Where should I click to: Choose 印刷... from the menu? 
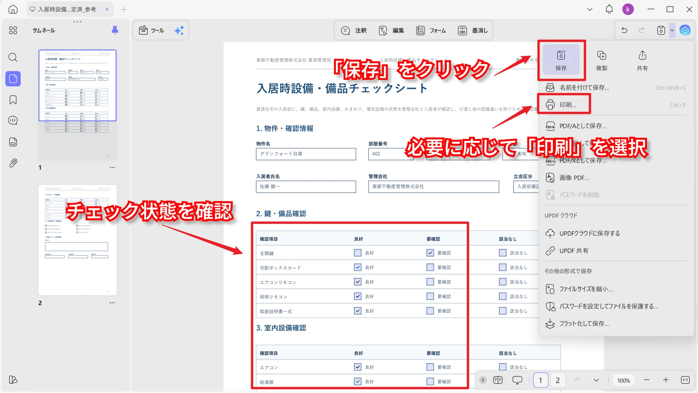(616, 105)
